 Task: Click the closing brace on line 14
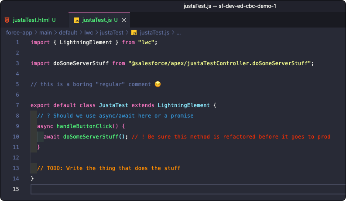pyautogui.click(x=32, y=178)
